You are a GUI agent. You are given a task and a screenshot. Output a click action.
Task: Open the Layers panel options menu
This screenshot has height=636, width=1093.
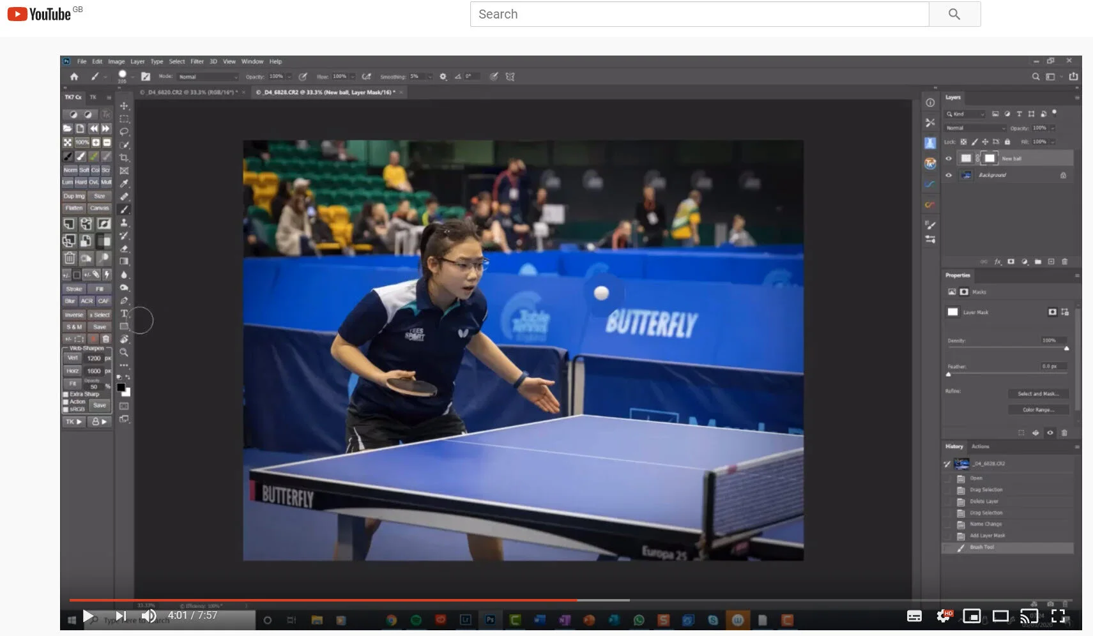(x=1077, y=98)
